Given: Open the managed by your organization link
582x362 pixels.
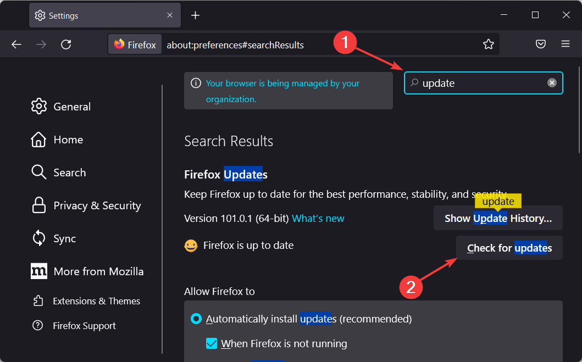Looking at the screenshot, I should pyautogui.click(x=282, y=91).
